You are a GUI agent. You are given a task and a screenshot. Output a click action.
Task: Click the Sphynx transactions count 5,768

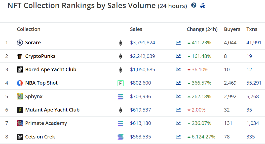point(252,96)
